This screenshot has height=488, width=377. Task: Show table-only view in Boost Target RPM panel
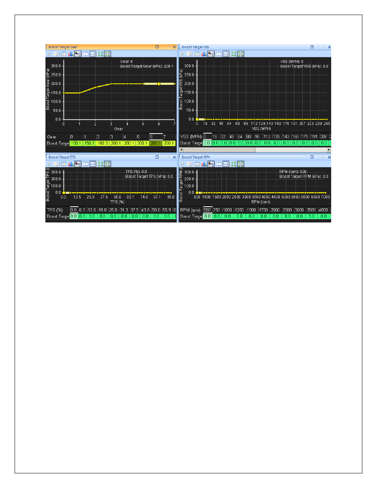click(x=197, y=164)
